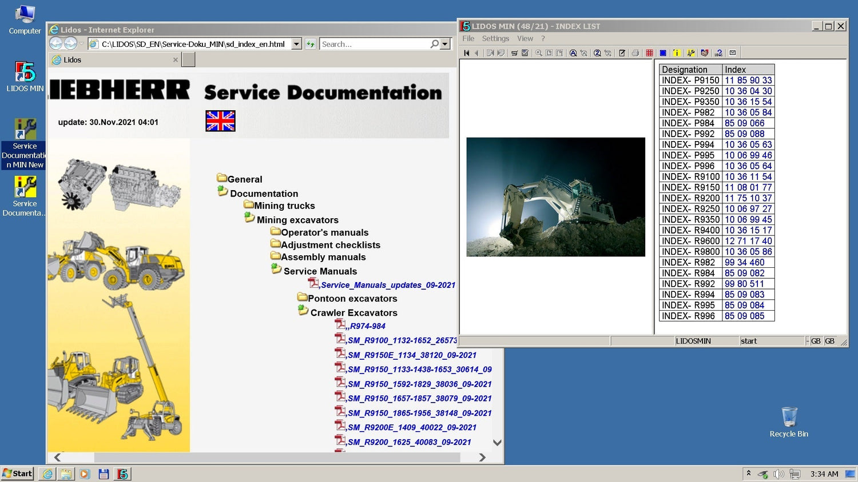Open LIDOS MIN desktop shortcut
The height and width of the screenshot is (482, 858).
click(25, 77)
